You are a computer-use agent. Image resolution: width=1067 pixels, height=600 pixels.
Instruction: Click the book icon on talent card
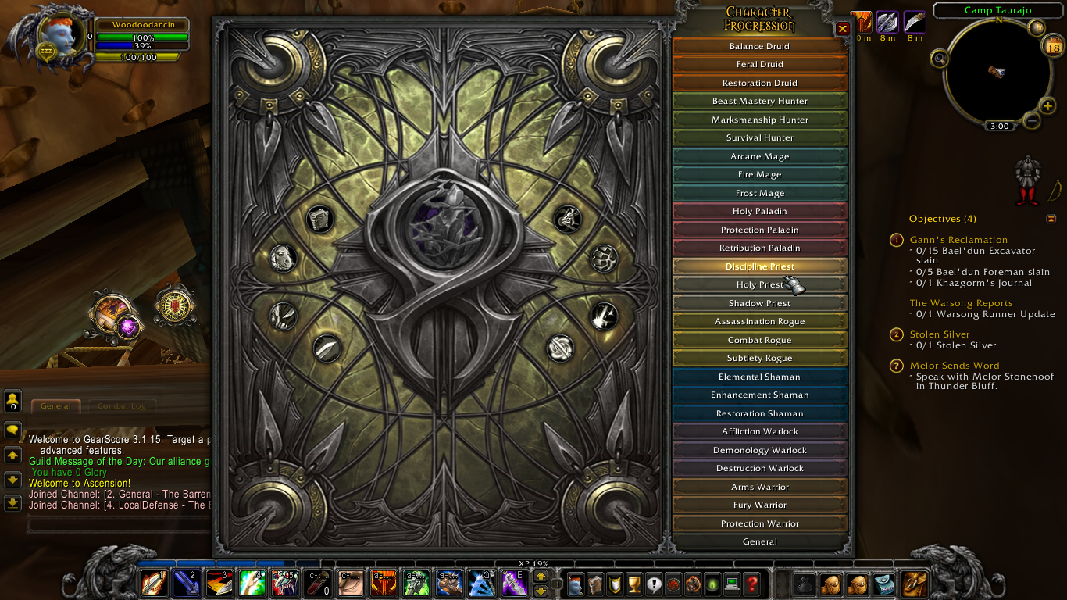tap(319, 220)
